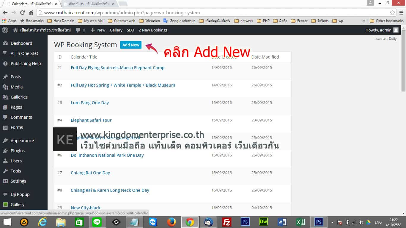
Task: Switch to the second browser tab
Action: pyautogui.click(x=89, y=4)
